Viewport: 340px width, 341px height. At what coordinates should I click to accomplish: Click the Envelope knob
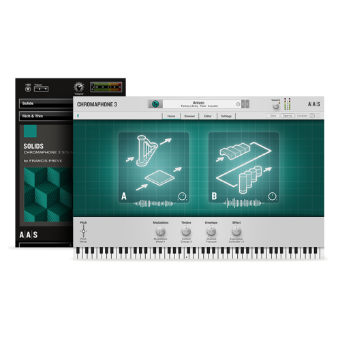click(x=211, y=231)
